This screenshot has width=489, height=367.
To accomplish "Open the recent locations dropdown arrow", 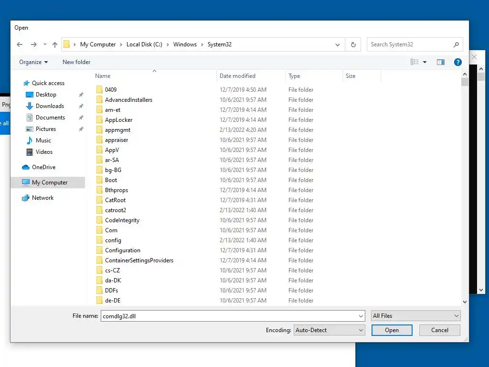I will pyautogui.click(x=45, y=44).
